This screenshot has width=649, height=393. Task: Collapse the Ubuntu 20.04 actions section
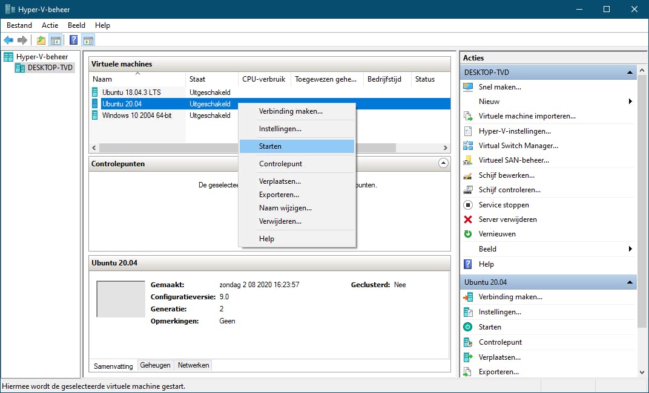630,282
